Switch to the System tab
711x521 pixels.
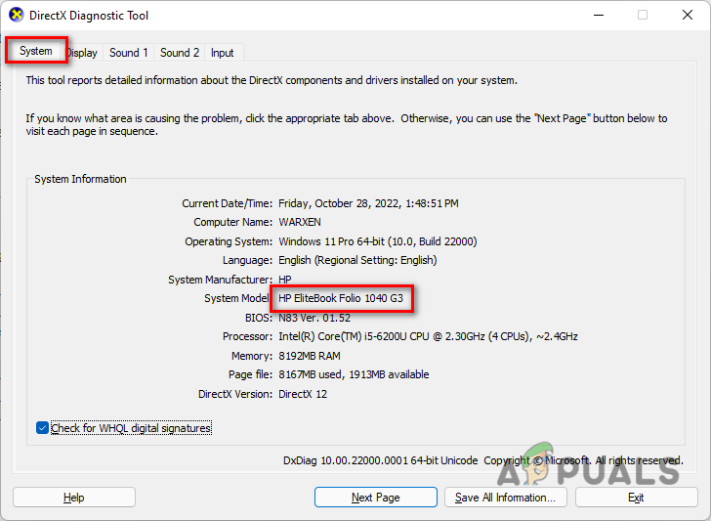[x=36, y=51]
